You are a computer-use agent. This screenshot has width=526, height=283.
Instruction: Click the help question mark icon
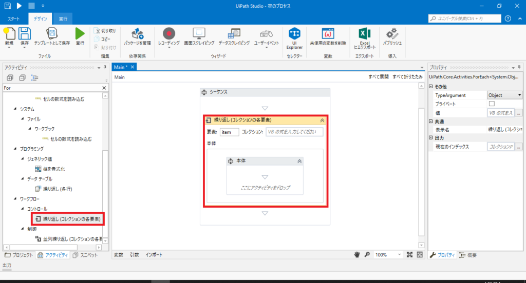(x=508, y=18)
